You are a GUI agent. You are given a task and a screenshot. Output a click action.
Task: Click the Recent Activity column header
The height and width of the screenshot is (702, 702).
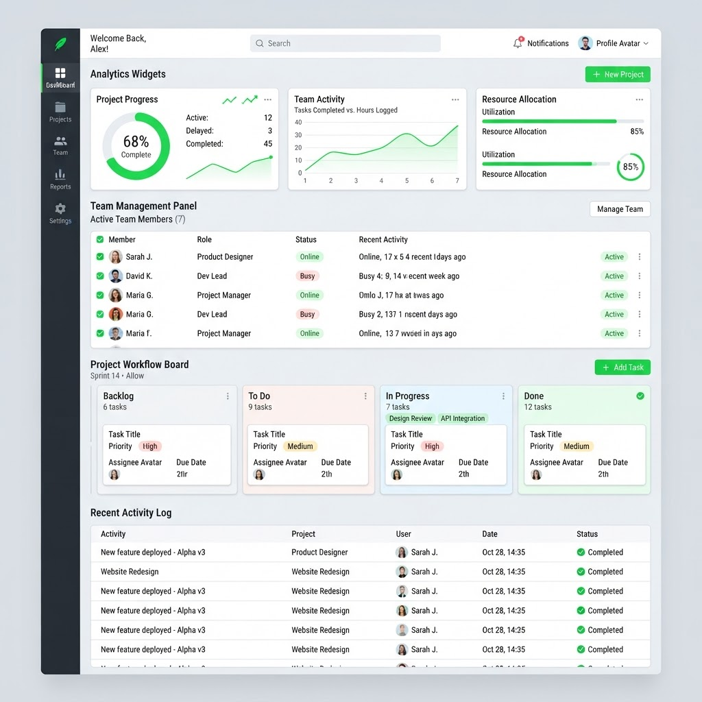(383, 239)
